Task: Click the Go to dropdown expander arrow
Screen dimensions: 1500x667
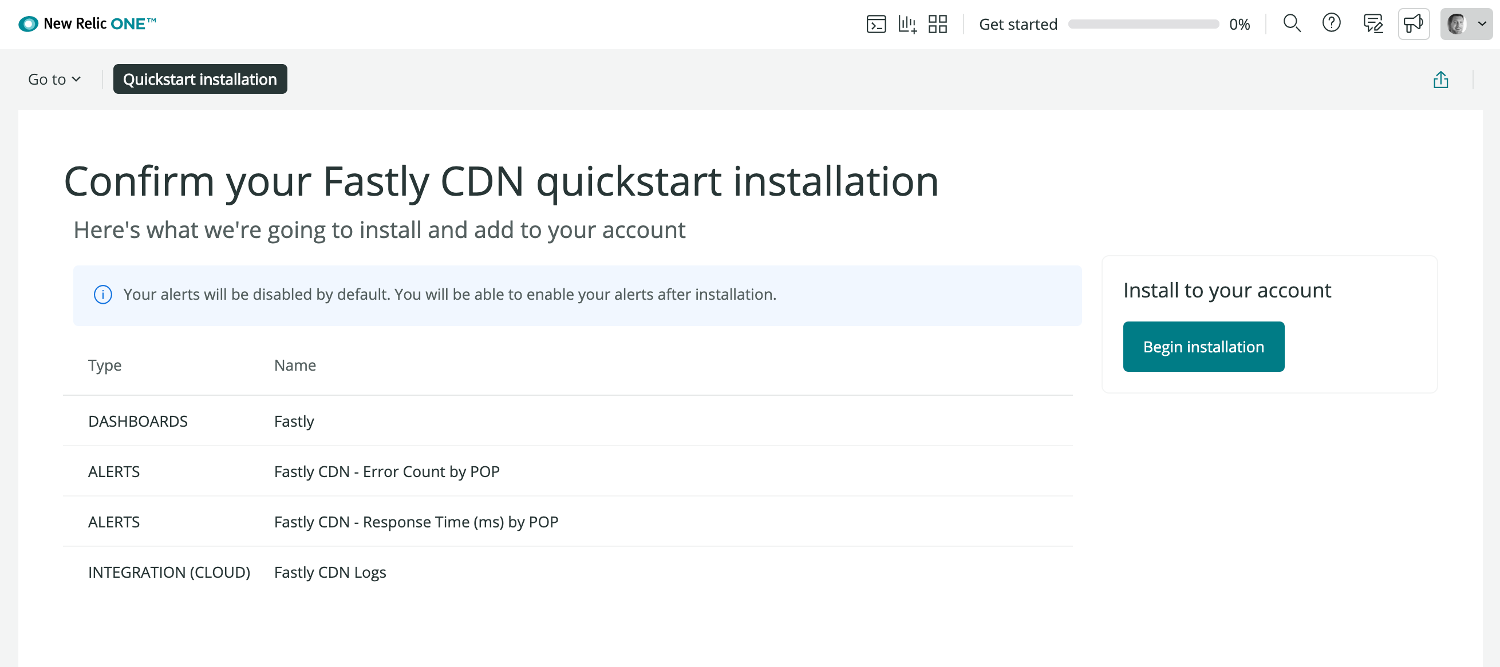Action: point(76,80)
